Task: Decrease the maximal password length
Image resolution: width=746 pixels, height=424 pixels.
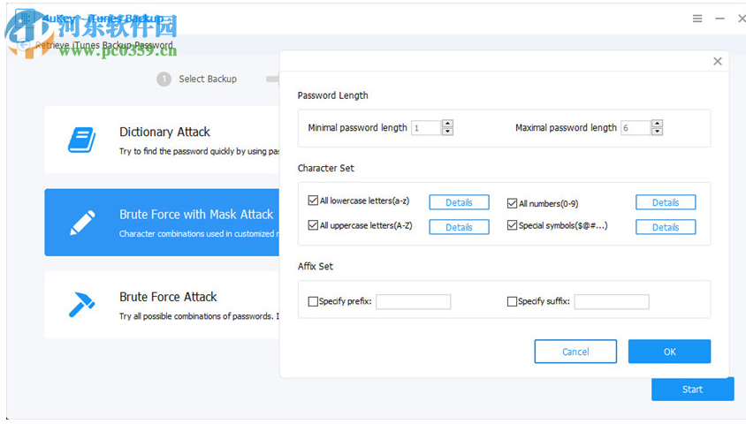Action: [x=657, y=132]
